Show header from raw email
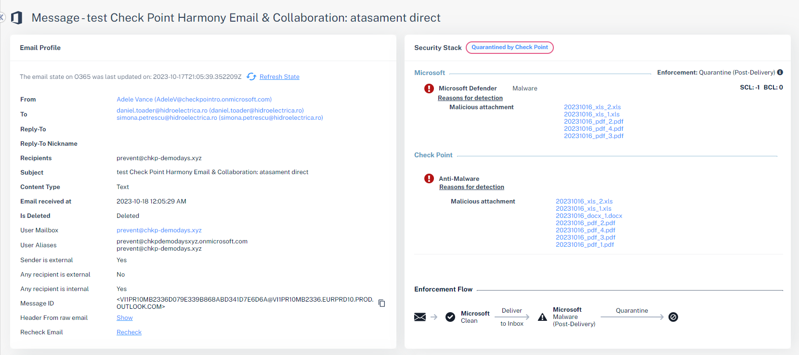This screenshot has height=355, width=799. click(124, 317)
